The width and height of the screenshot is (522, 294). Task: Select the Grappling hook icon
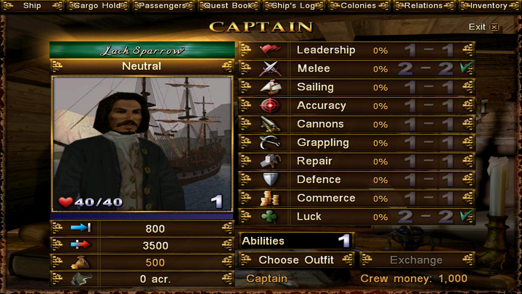tap(270, 143)
